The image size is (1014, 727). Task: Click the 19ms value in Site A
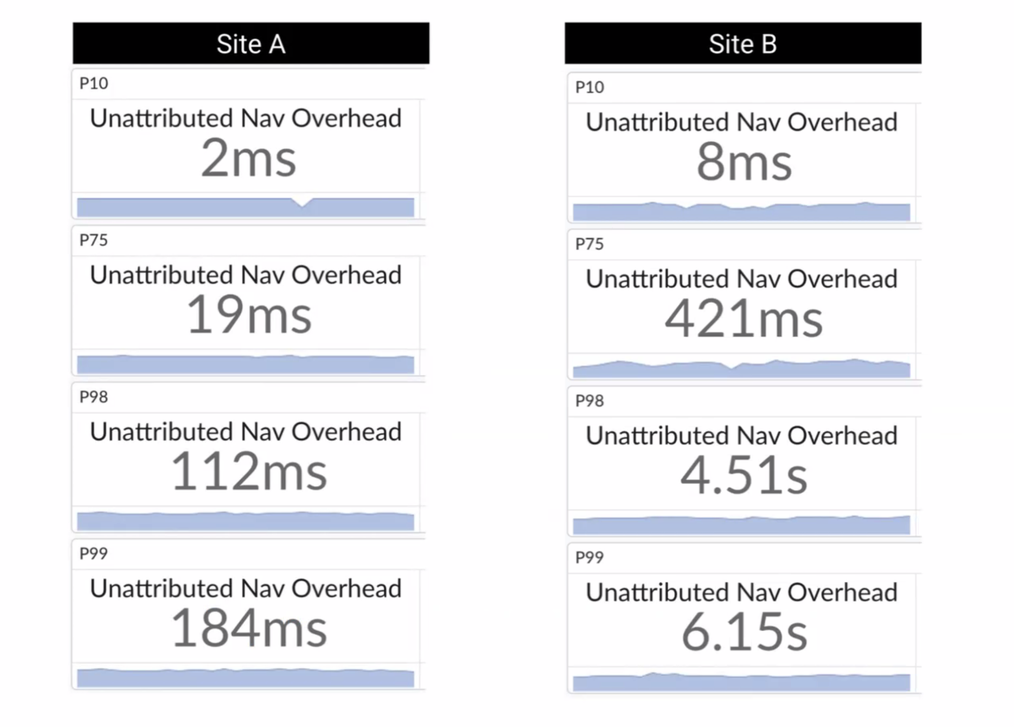pos(249,315)
